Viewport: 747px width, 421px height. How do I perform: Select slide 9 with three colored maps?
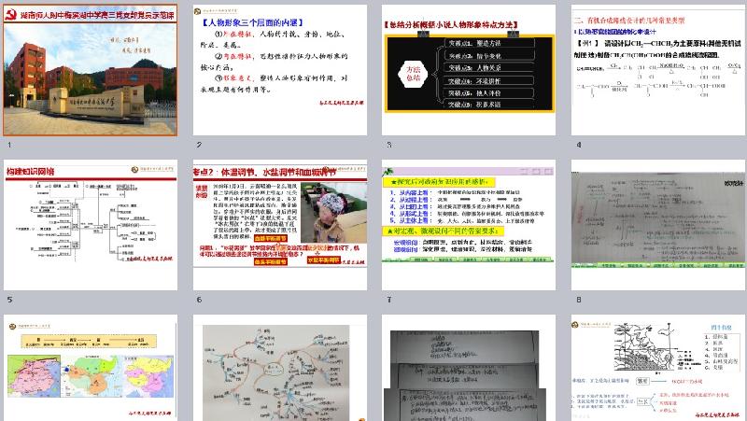pos(92,370)
